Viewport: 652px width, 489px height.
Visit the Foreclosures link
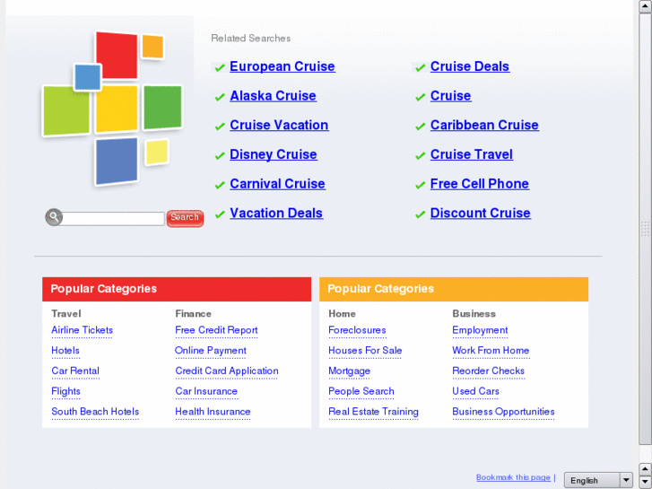tap(357, 330)
